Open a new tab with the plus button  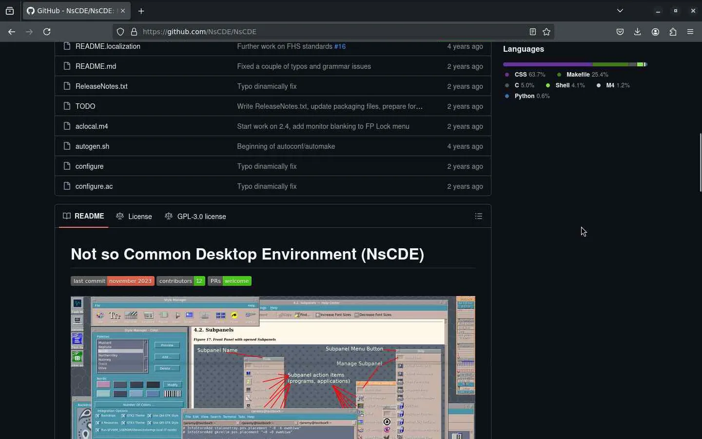coord(141,11)
